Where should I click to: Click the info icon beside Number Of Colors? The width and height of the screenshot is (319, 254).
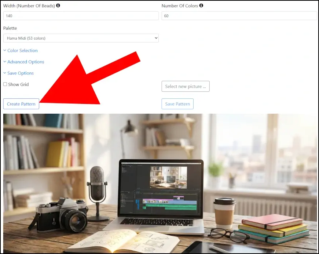201,6
